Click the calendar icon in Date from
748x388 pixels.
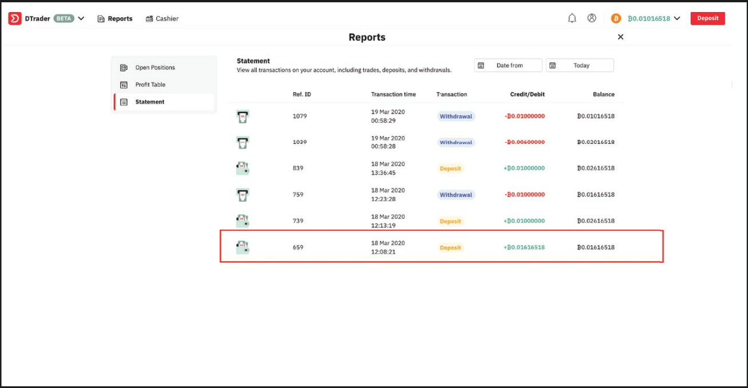(x=481, y=66)
